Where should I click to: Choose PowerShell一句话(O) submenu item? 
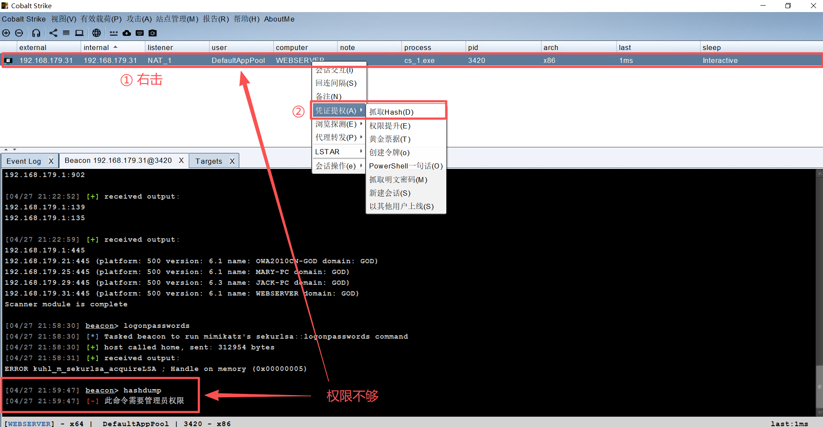pyautogui.click(x=406, y=166)
